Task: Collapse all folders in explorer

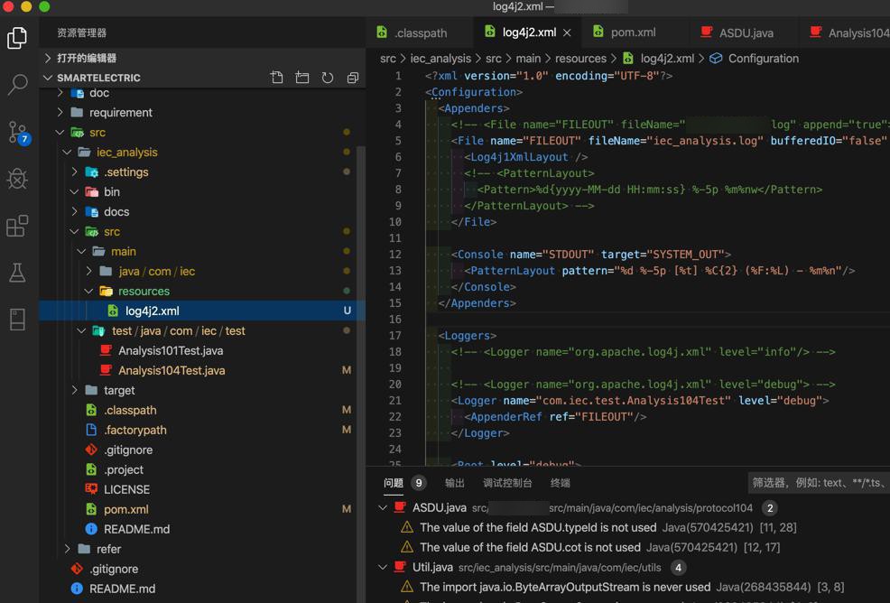Action: click(x=353, y=78)
